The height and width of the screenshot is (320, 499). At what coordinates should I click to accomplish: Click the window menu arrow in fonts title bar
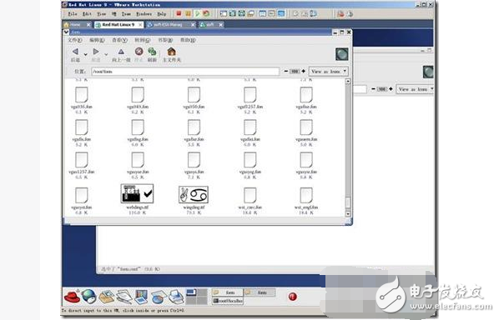point(66,32)
